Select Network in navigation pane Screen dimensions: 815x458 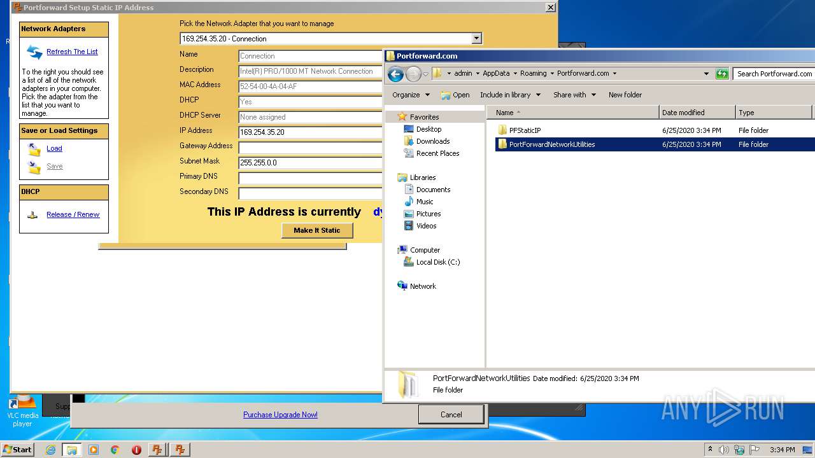[x=423, y=286]
